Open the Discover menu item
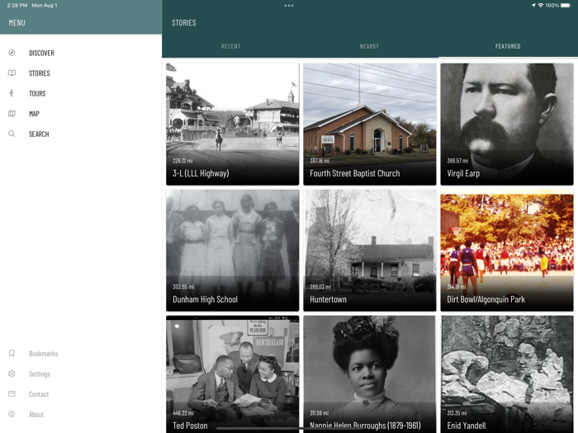 click(41, 53)
